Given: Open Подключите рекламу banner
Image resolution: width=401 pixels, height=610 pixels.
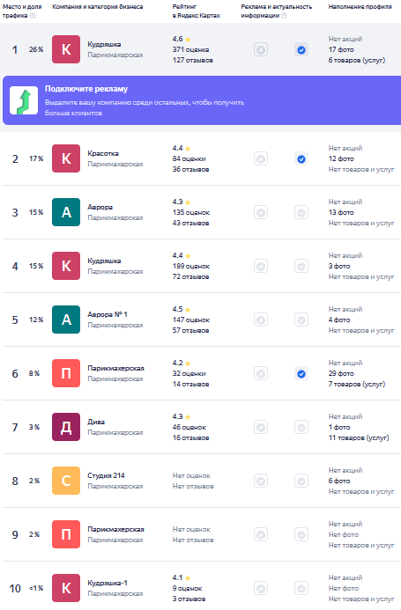Looking at the screenshot, I should point(202,100).
